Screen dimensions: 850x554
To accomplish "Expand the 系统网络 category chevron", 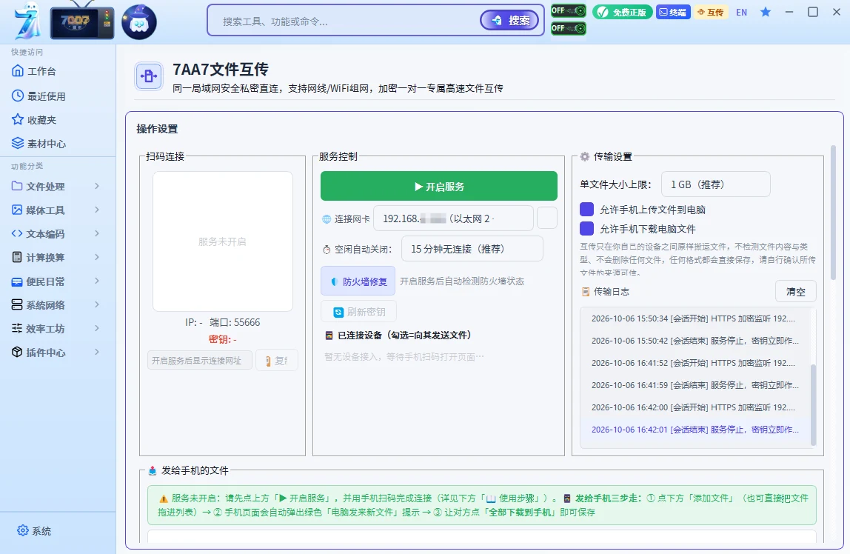I will click(97, 304).
